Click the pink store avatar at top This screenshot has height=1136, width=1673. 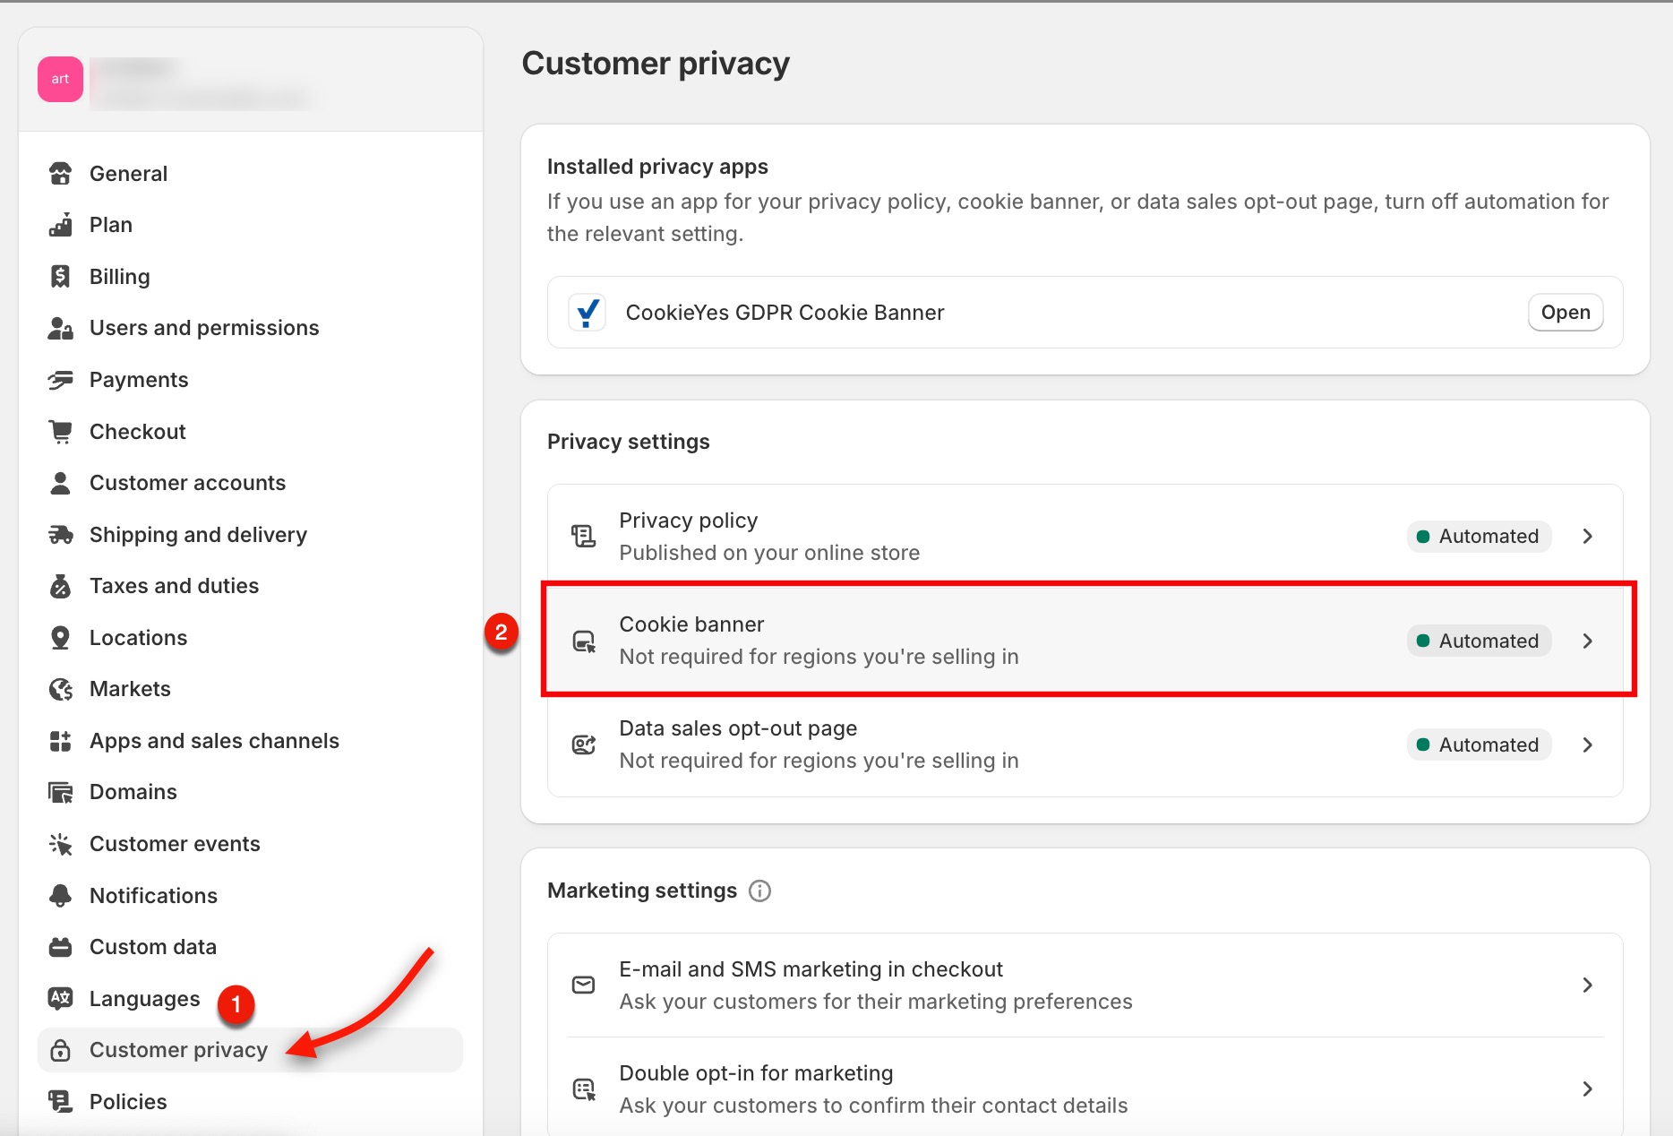click(59, 79)
